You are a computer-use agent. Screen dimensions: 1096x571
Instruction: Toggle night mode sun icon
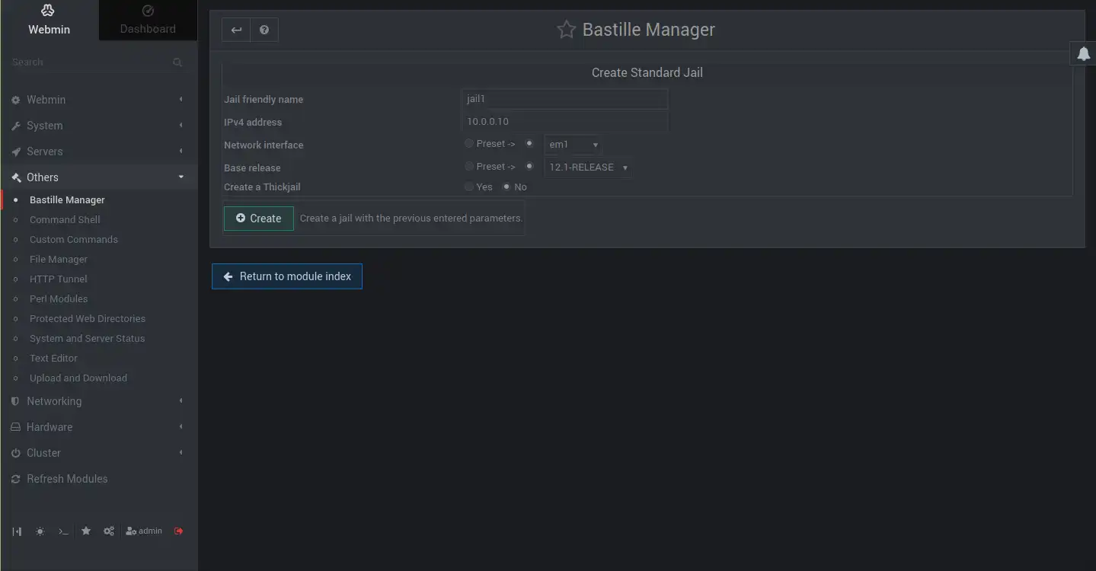[40, 531]
